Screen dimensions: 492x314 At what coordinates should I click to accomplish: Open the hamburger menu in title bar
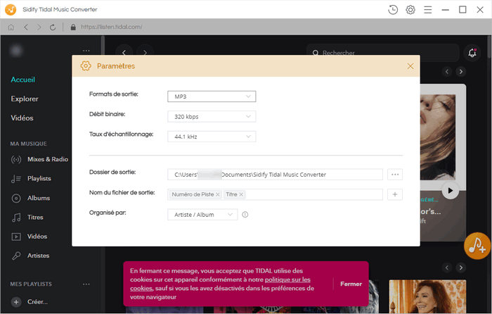point(427,10)
